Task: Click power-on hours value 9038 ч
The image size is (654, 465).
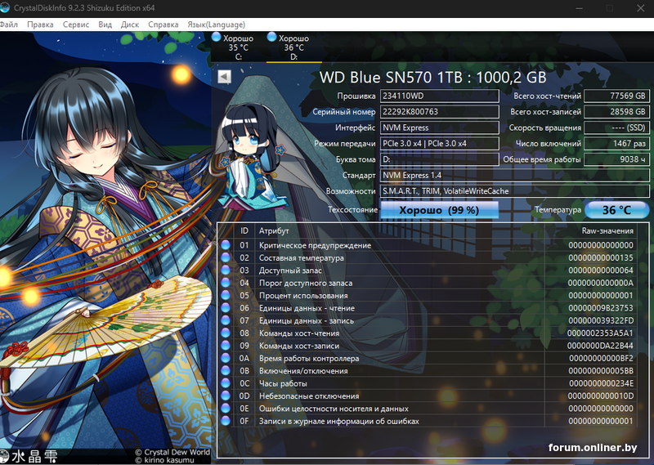Action: [x=616, y=159]
